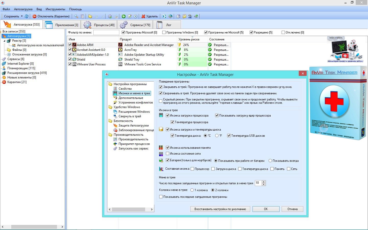
Task: Toggle 'Сворачивать в трей' checkbox
Action: click(161, 93)
